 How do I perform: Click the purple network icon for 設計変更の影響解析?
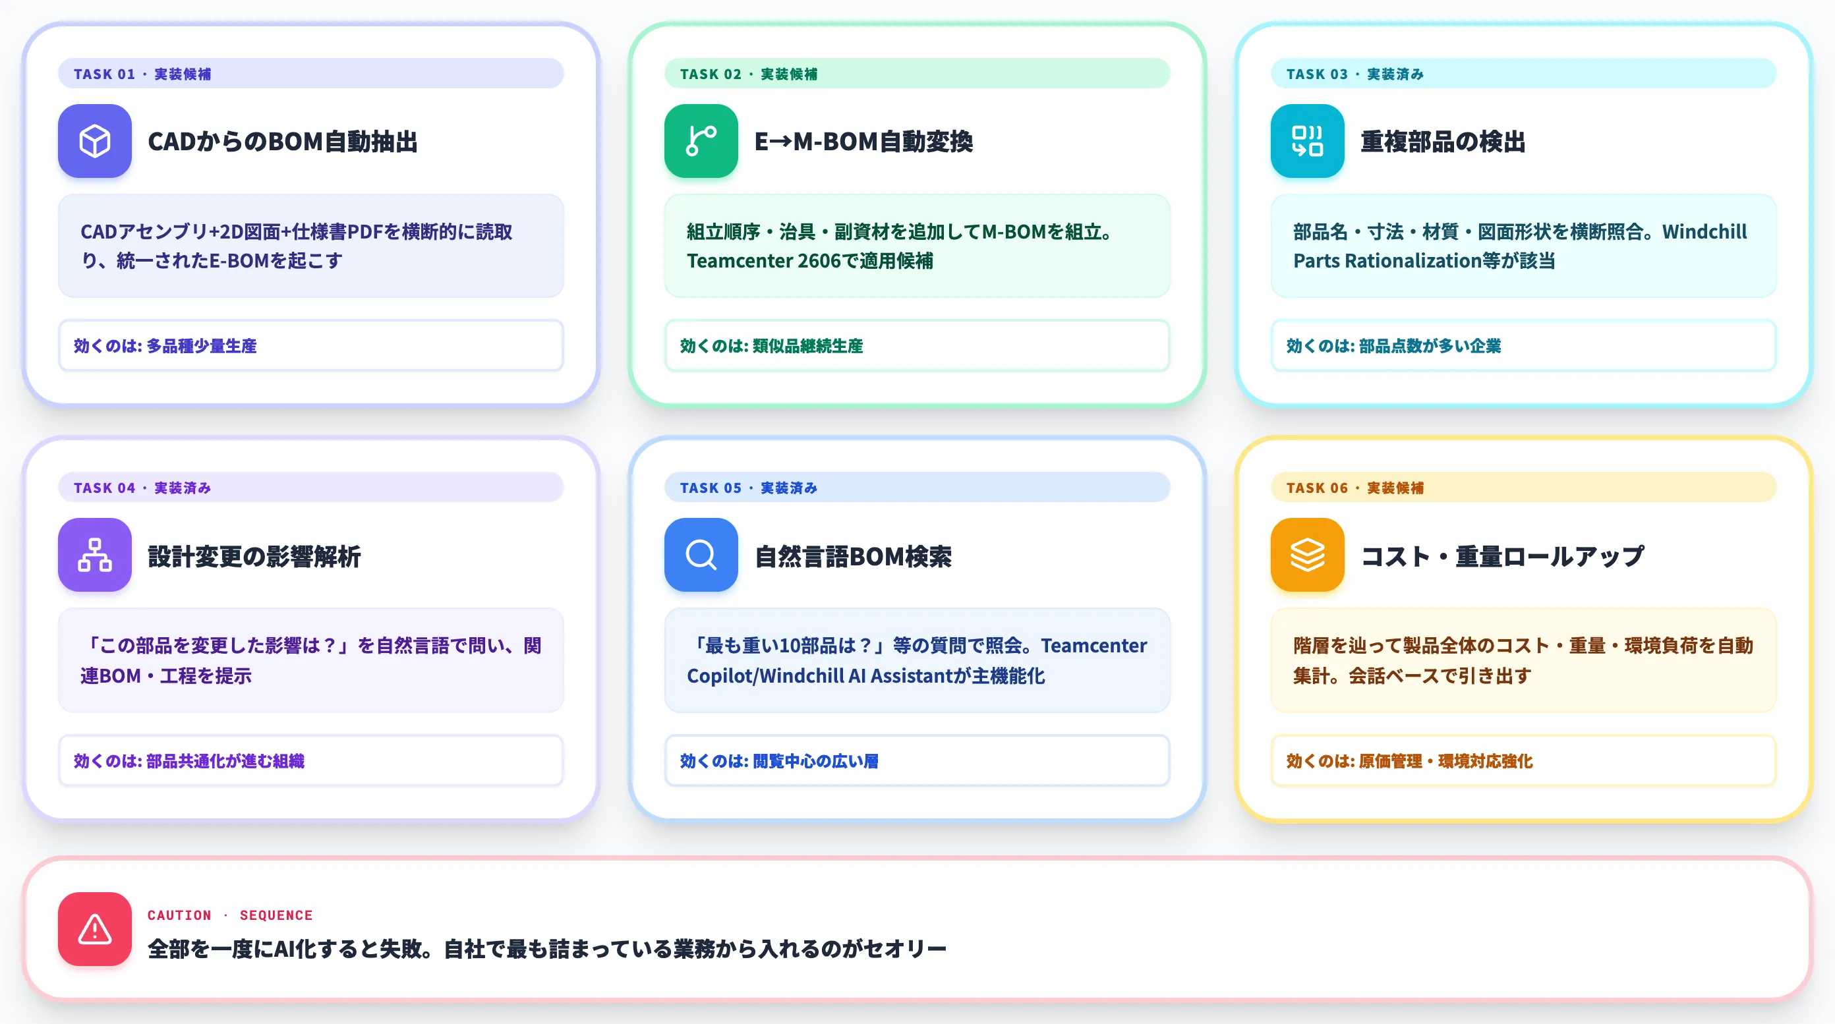[95, 555]
